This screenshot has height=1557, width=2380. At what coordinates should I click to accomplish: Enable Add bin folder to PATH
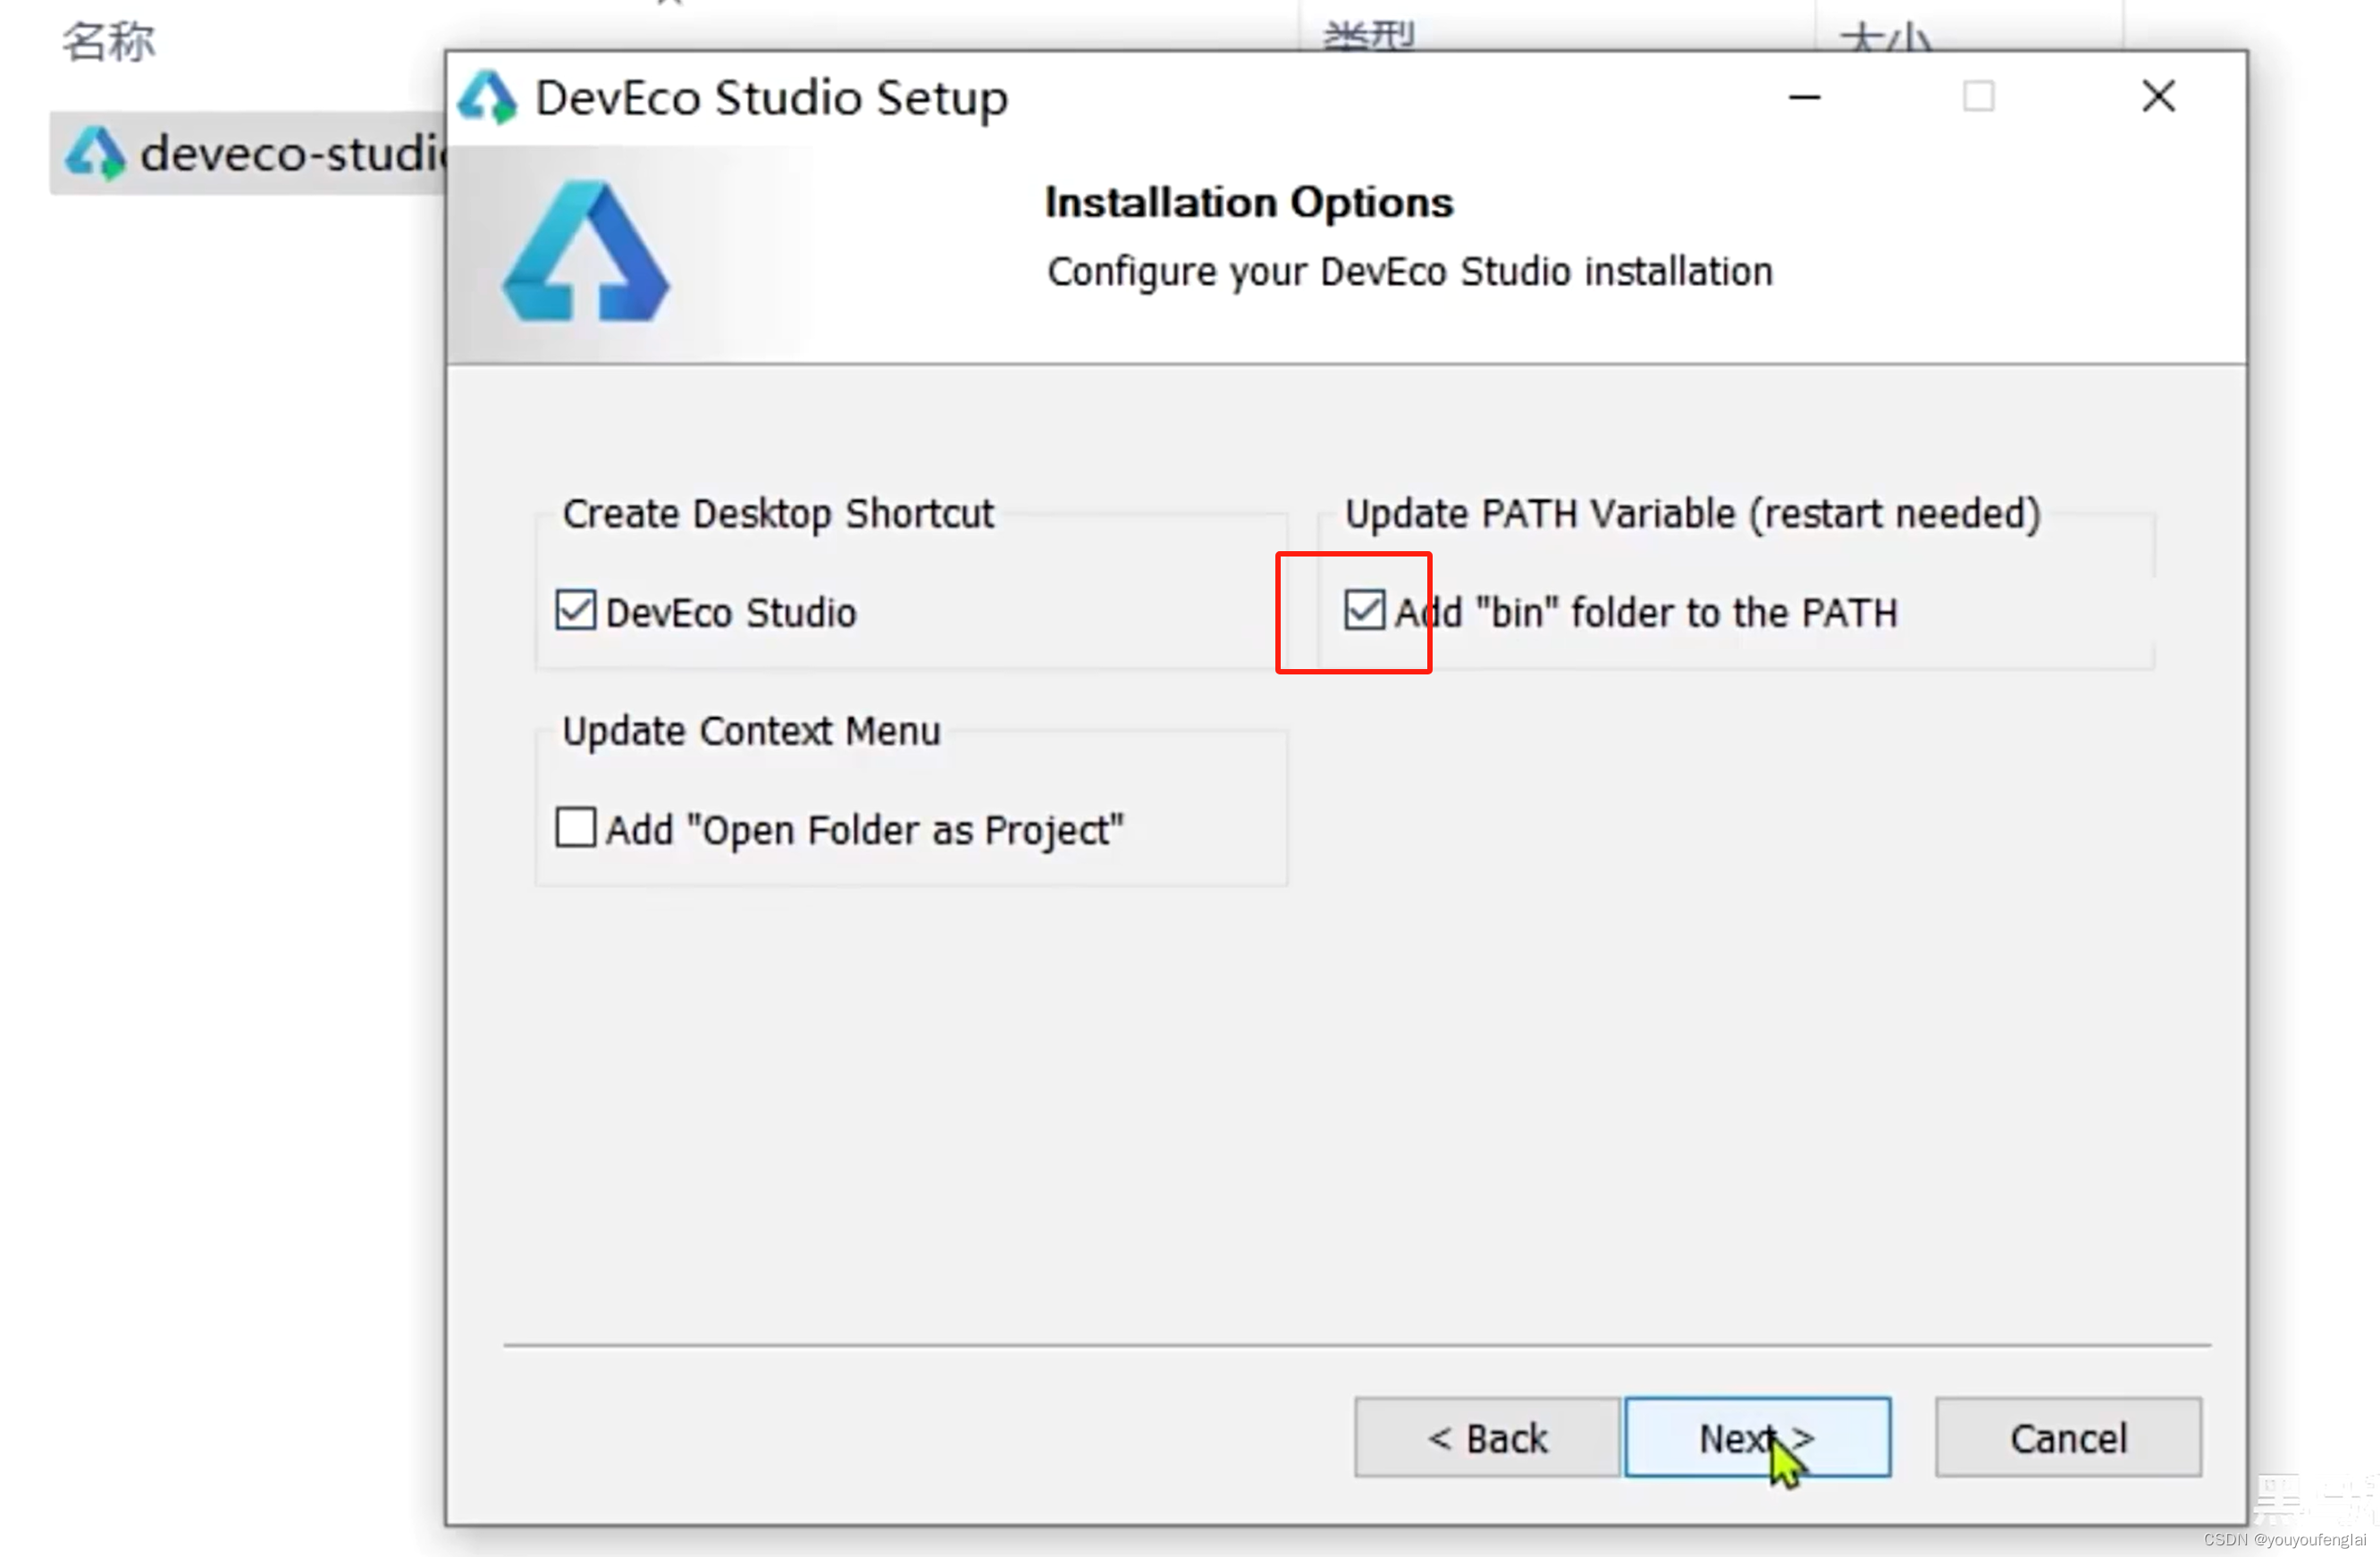pyautogui.click(x=1361, y=610)
